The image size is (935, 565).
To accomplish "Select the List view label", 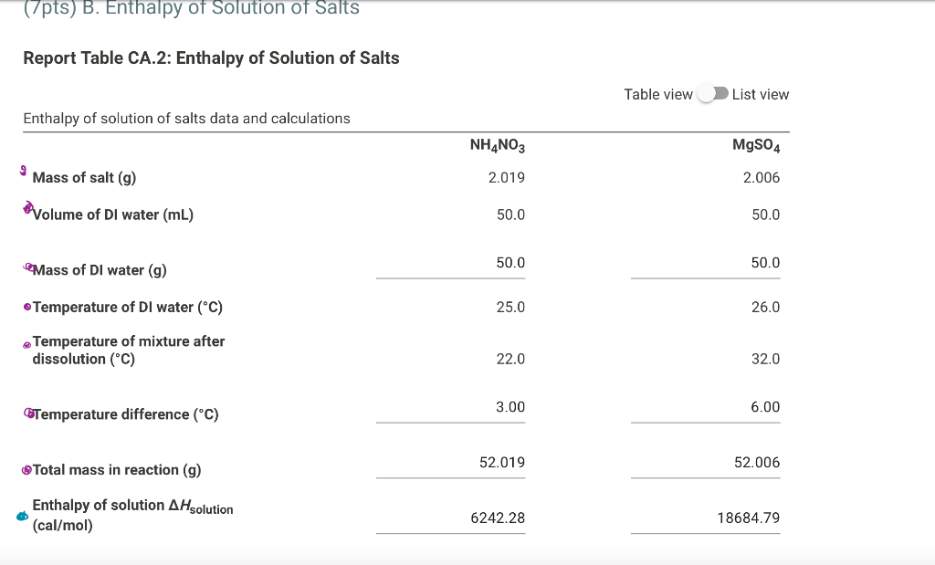I will (x=761, y=95).
